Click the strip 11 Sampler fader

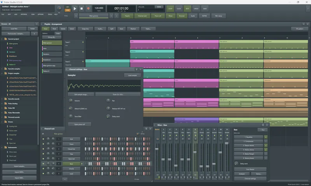coord(227,143)
